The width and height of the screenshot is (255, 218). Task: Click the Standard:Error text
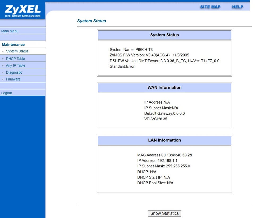click(122, 66)
